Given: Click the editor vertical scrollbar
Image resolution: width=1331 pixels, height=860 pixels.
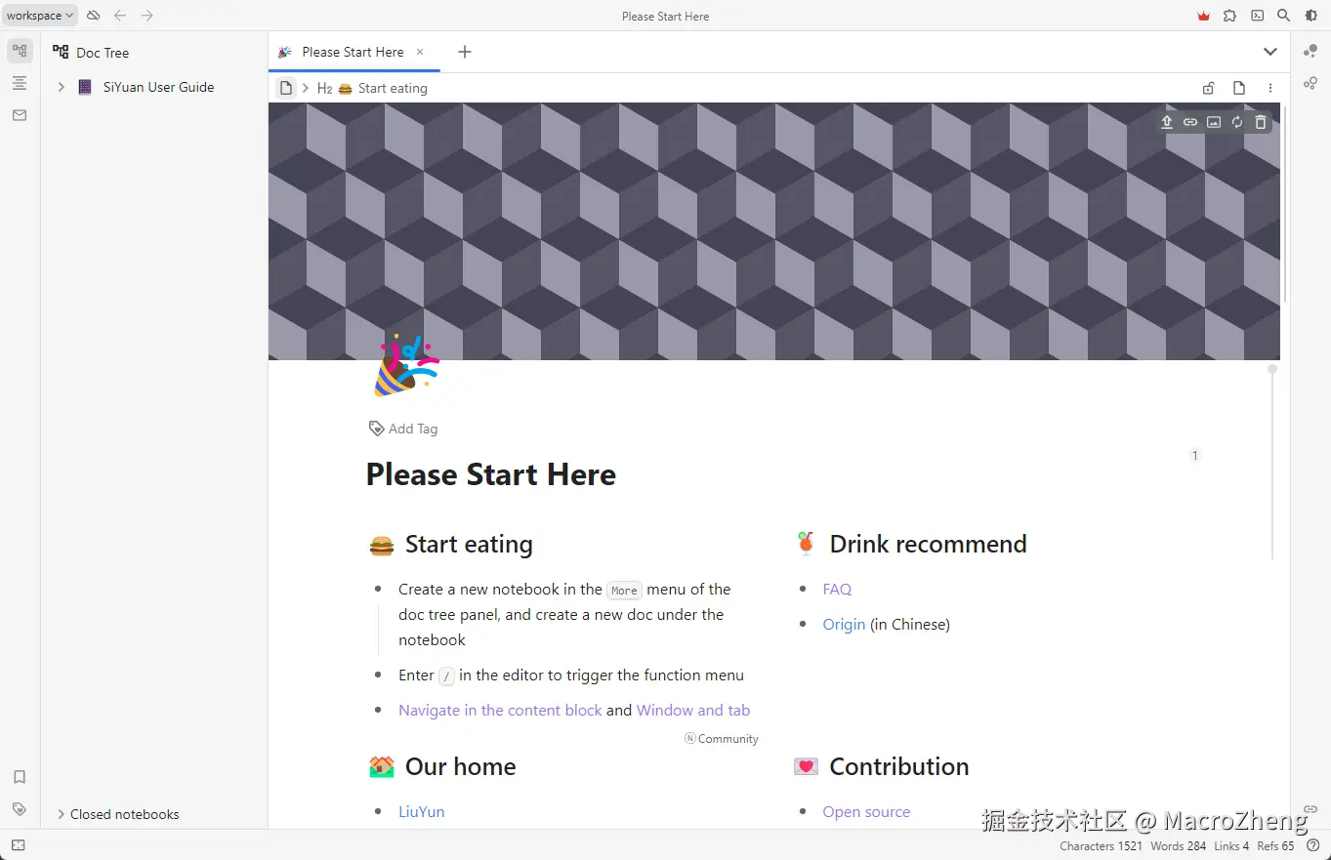Looking at the screenshot, I should (x=1285, y=205).
